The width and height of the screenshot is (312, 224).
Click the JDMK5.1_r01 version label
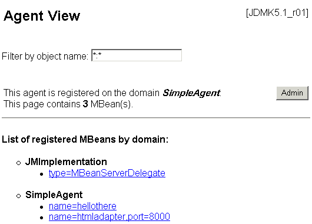click(x=277, y=13)
